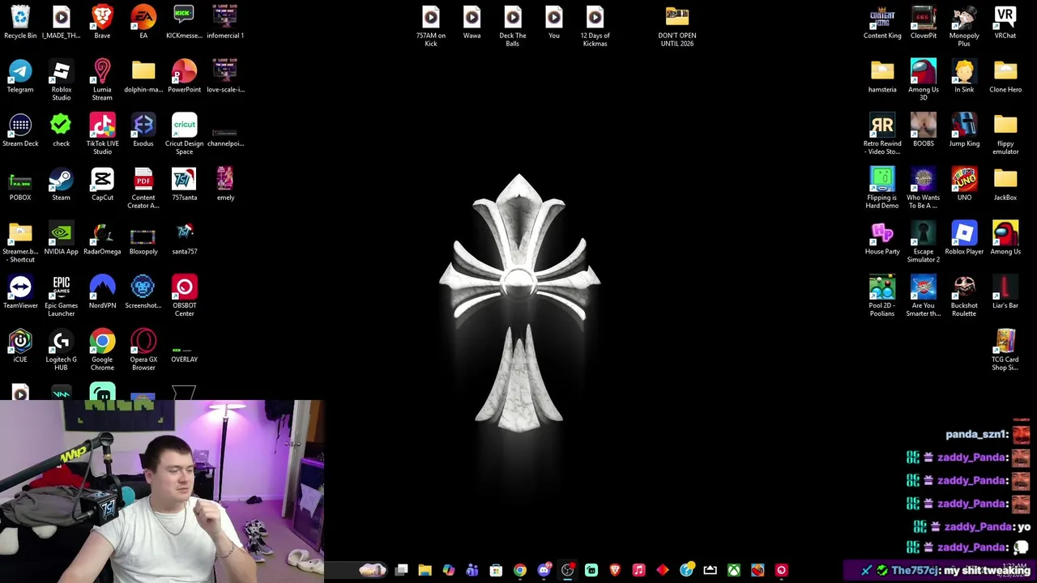Open CloverPit game shortcut

click(923, 22)
